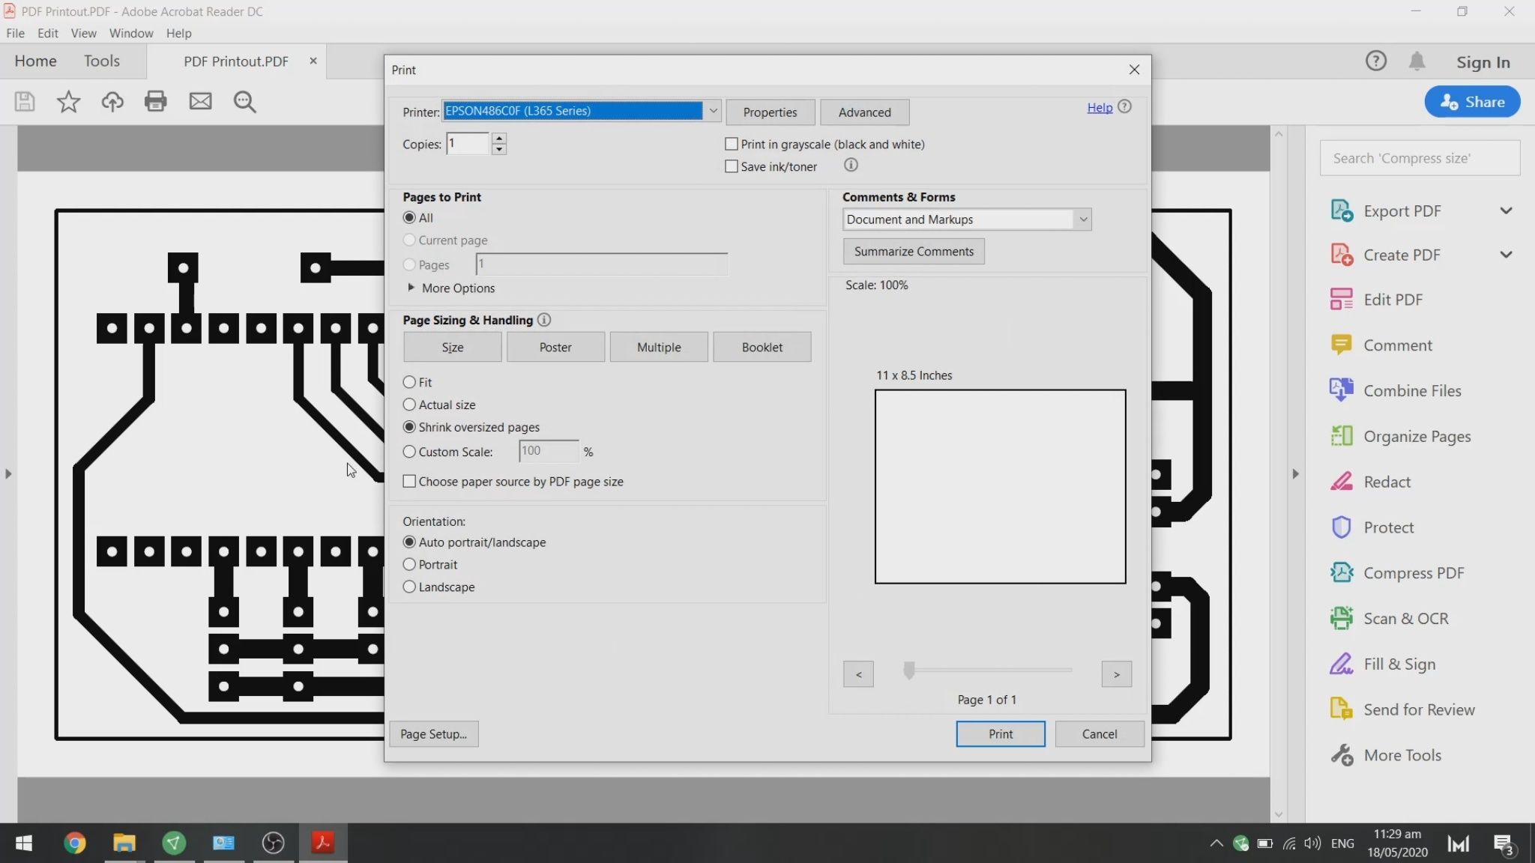Click the copies count input field
1535x863 pixels.
466,143
